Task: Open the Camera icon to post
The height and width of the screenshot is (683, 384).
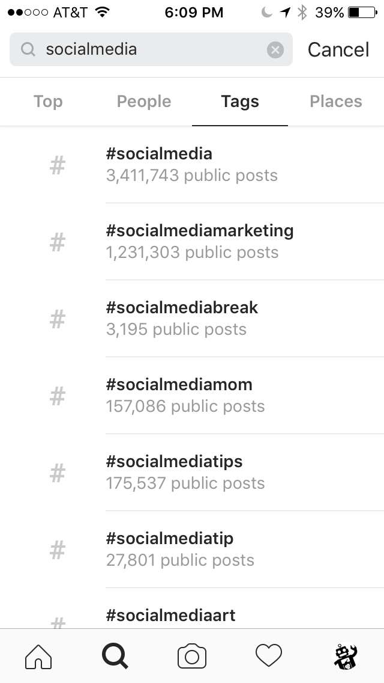Action: (192, 656)
